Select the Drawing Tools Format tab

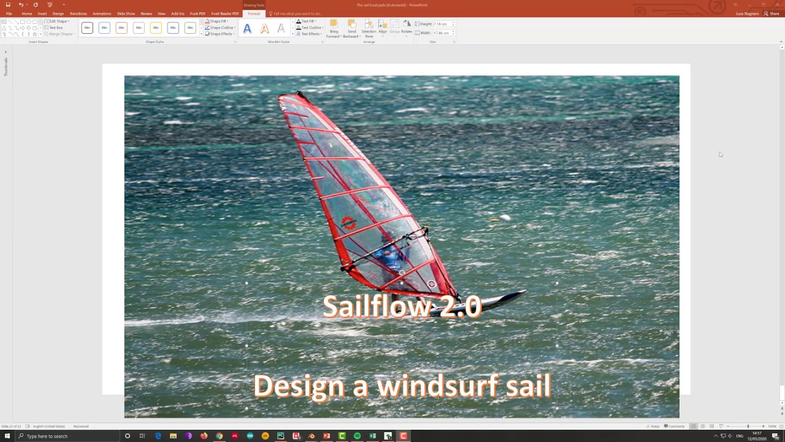tap(254, 14)
